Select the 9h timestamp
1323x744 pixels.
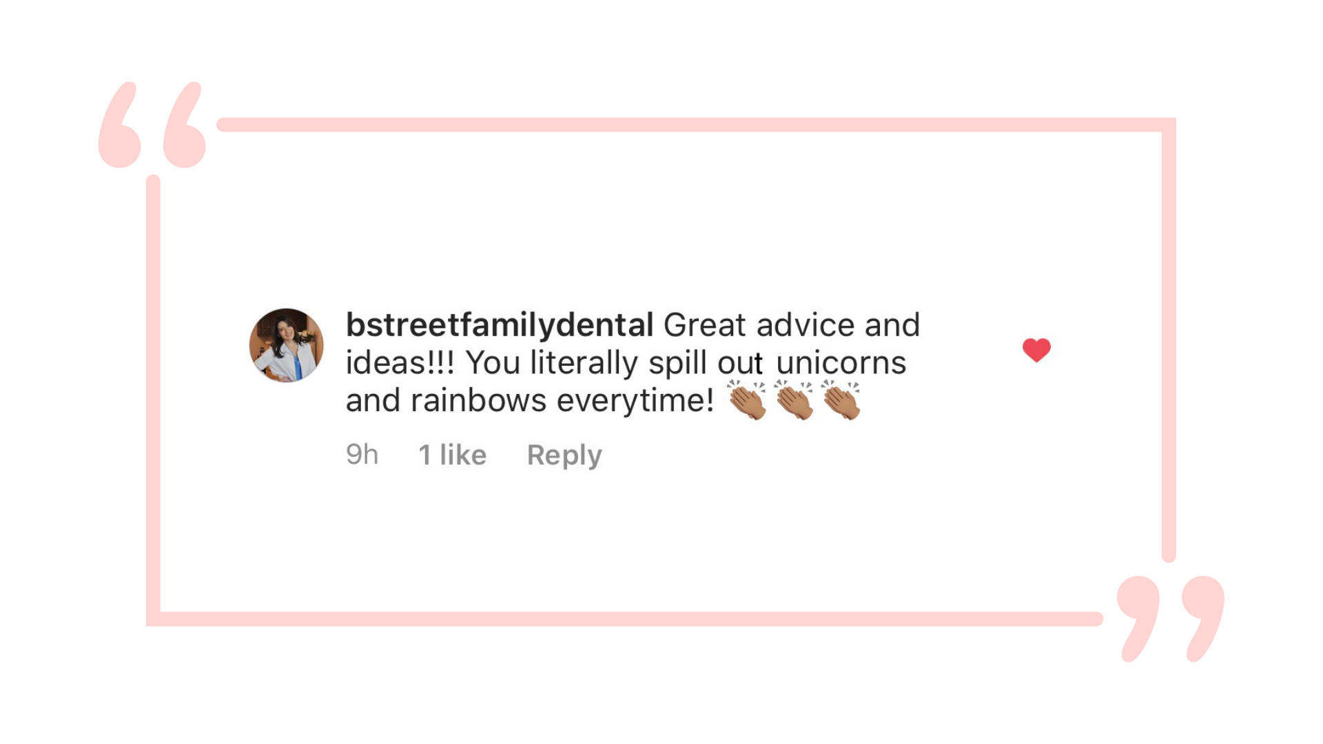(362, 455)
